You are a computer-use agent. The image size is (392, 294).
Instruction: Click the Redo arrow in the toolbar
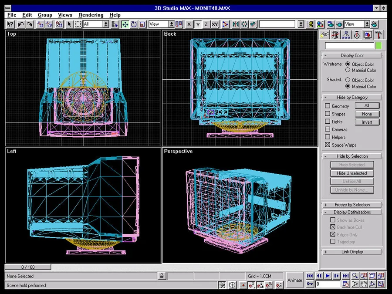(x=30, y=24)
